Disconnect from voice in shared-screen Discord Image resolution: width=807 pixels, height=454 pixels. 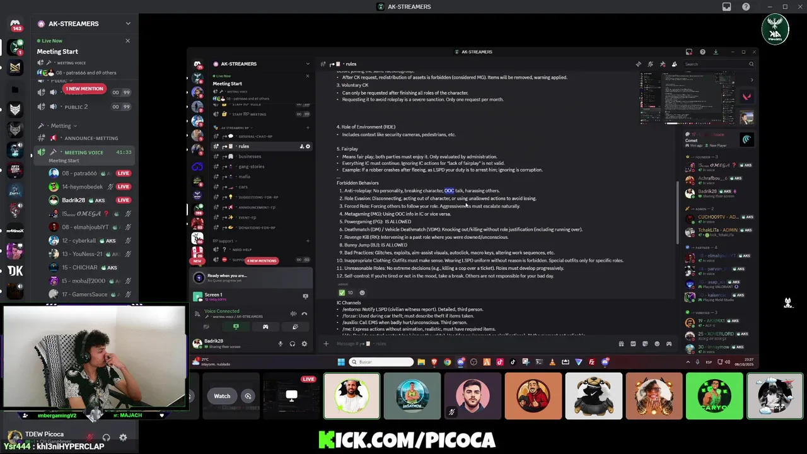coord(304,313)
